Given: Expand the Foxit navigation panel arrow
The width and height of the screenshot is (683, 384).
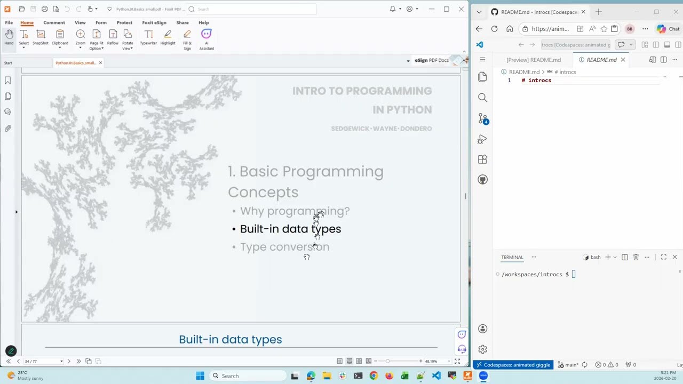Looking at the screenshot, I should point(17,212).
